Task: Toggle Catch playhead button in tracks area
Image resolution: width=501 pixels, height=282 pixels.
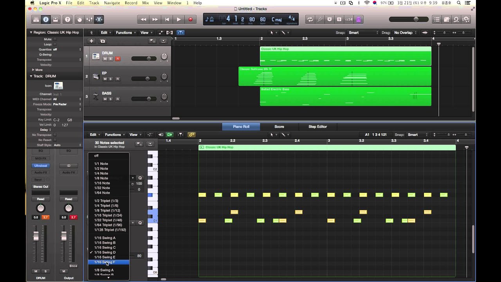Action: 180,33
